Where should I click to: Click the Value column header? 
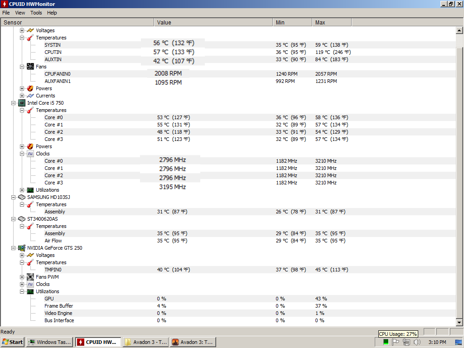pyautogui.click(x=213, y=23)
